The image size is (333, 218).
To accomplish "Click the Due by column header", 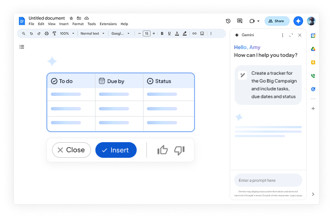I will (119, 81).
